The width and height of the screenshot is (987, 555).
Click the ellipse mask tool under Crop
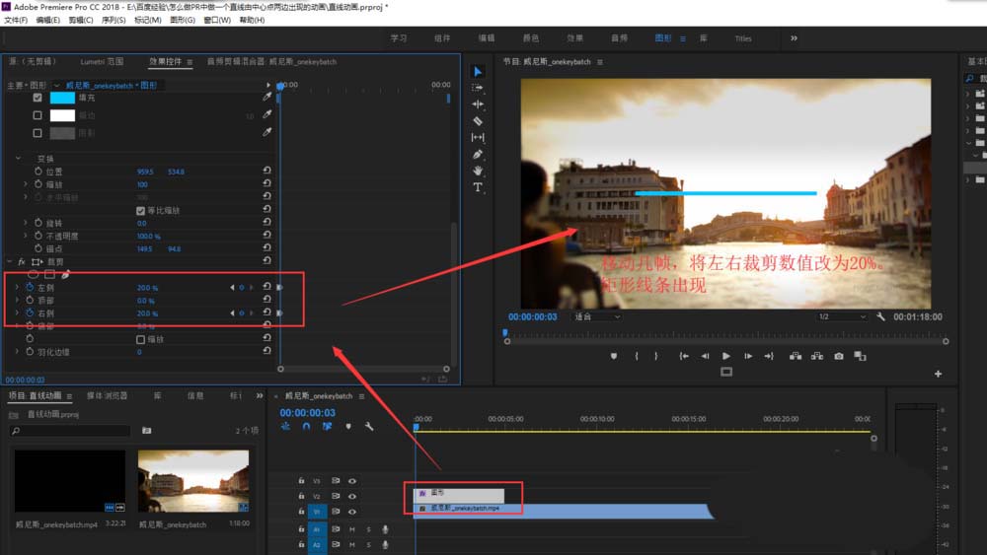(x=34, y=274)
